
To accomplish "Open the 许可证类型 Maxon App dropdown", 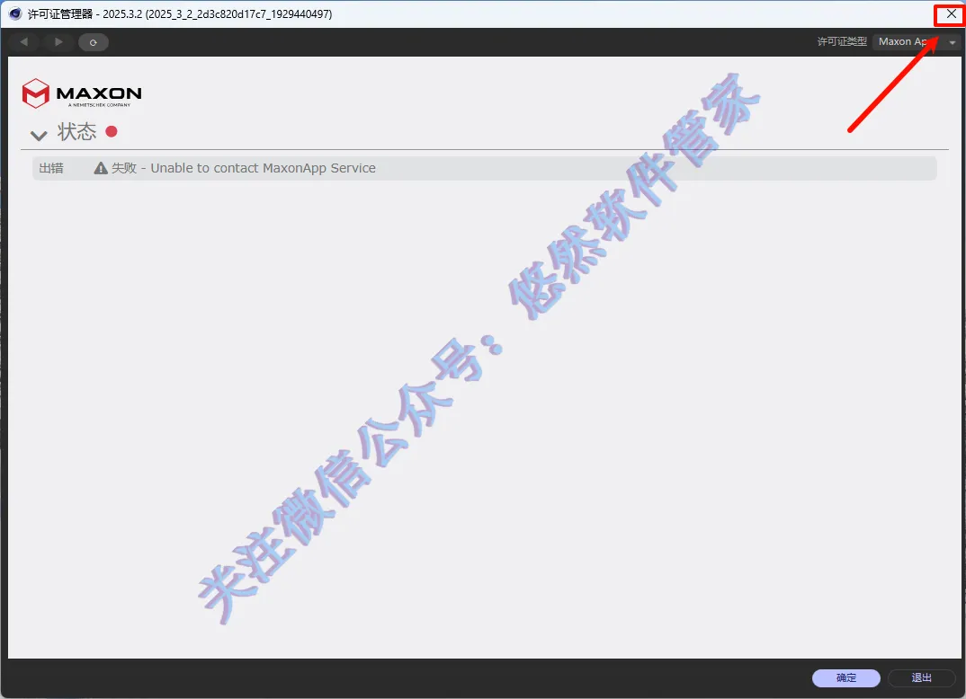I will [917, 42].
